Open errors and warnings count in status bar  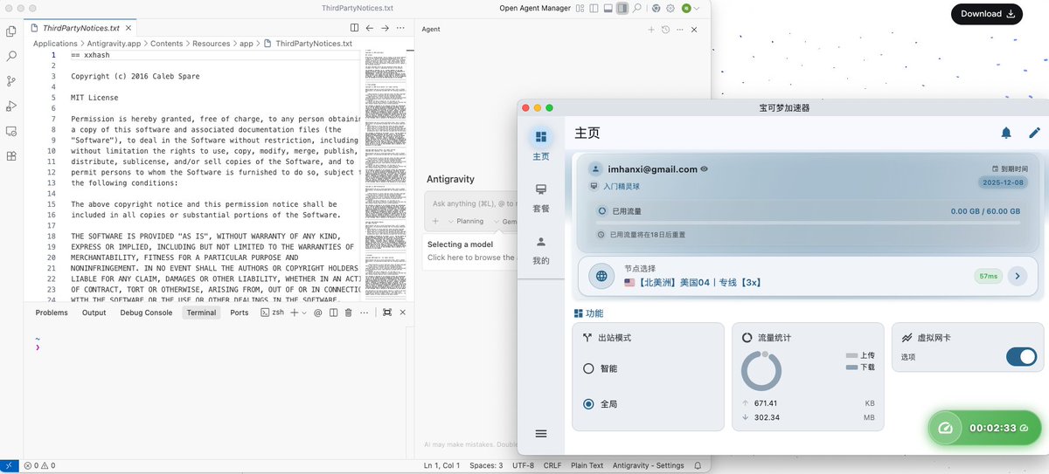tap(39, 465)
